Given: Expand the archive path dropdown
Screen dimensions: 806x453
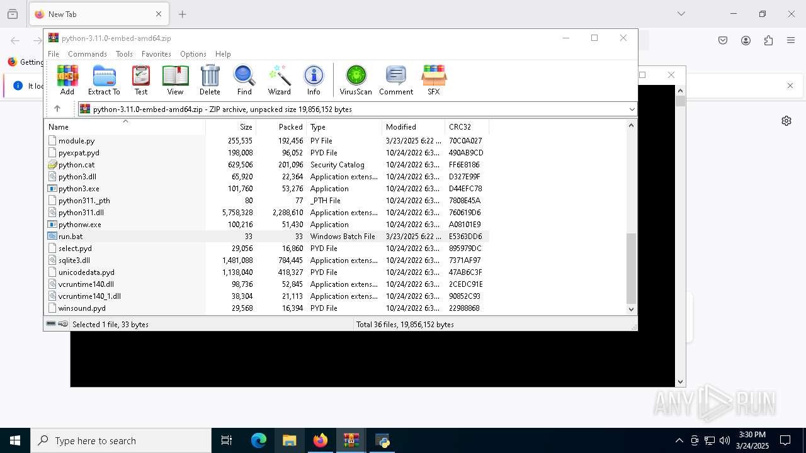Looking at the screenshot, I should pos(632,109).
